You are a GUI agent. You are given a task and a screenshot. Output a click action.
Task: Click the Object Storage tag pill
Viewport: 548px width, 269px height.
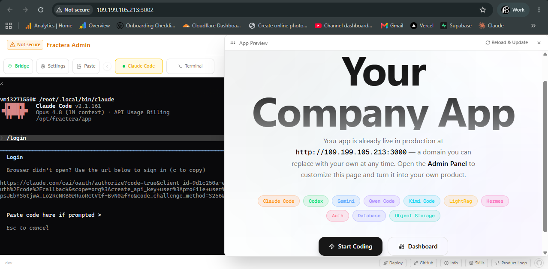tap(415, 216)
